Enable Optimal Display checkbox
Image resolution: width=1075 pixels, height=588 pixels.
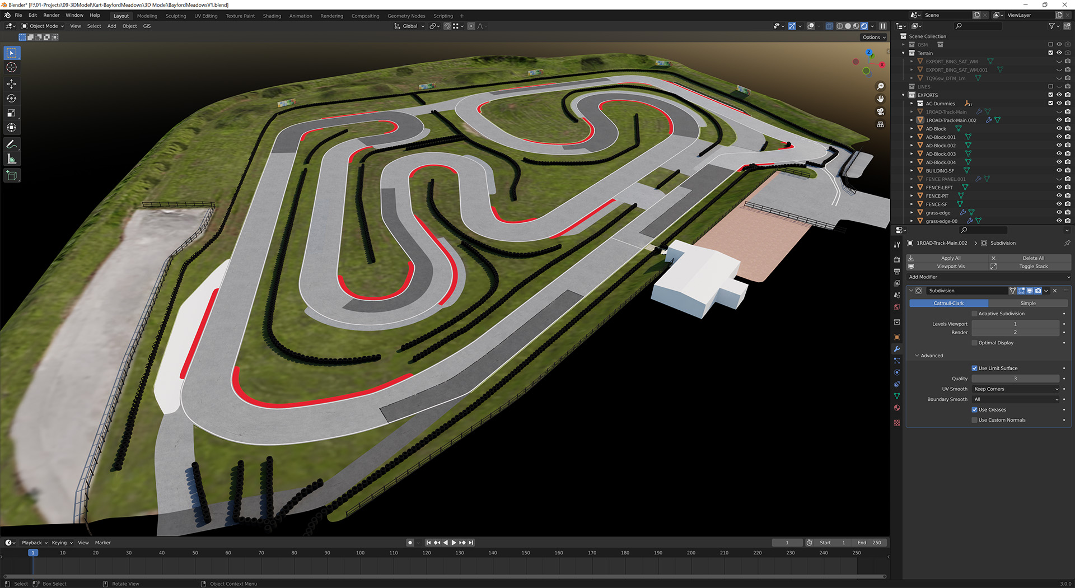point(974,343)
